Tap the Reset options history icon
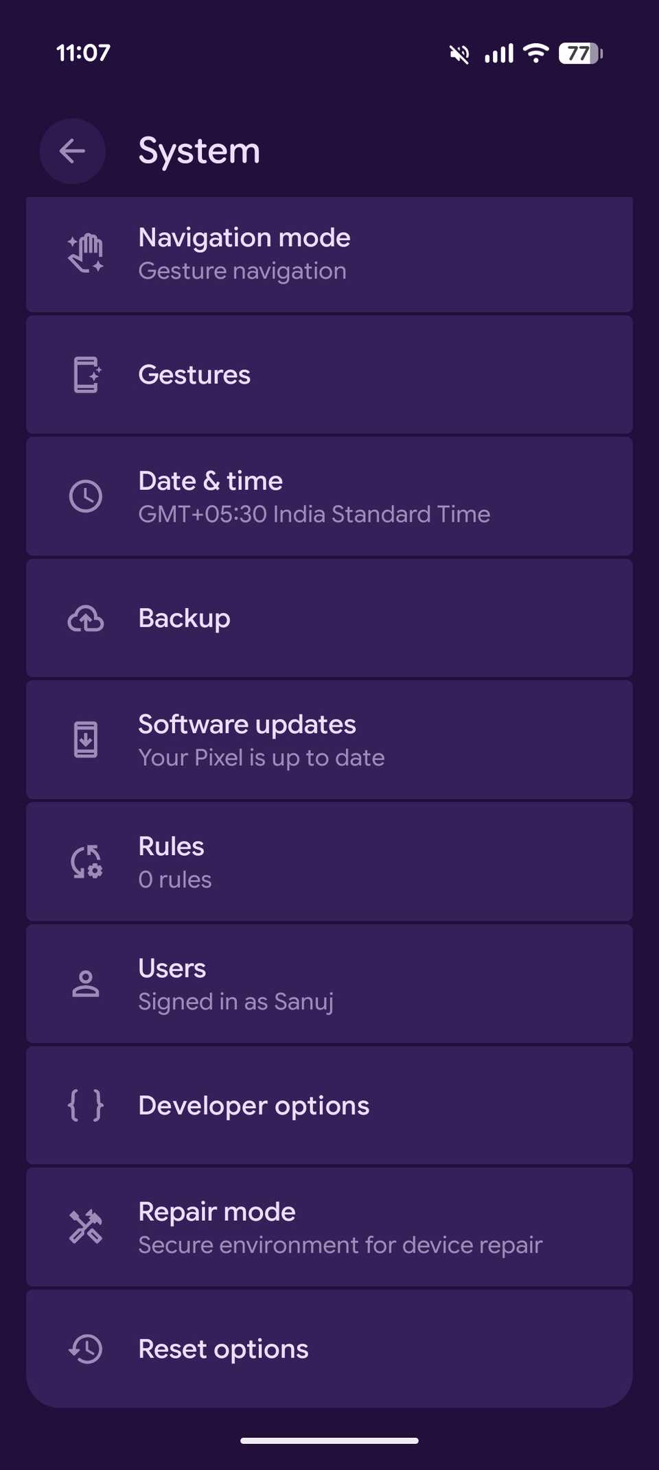659x1470 pixels. pos(86,1349)
